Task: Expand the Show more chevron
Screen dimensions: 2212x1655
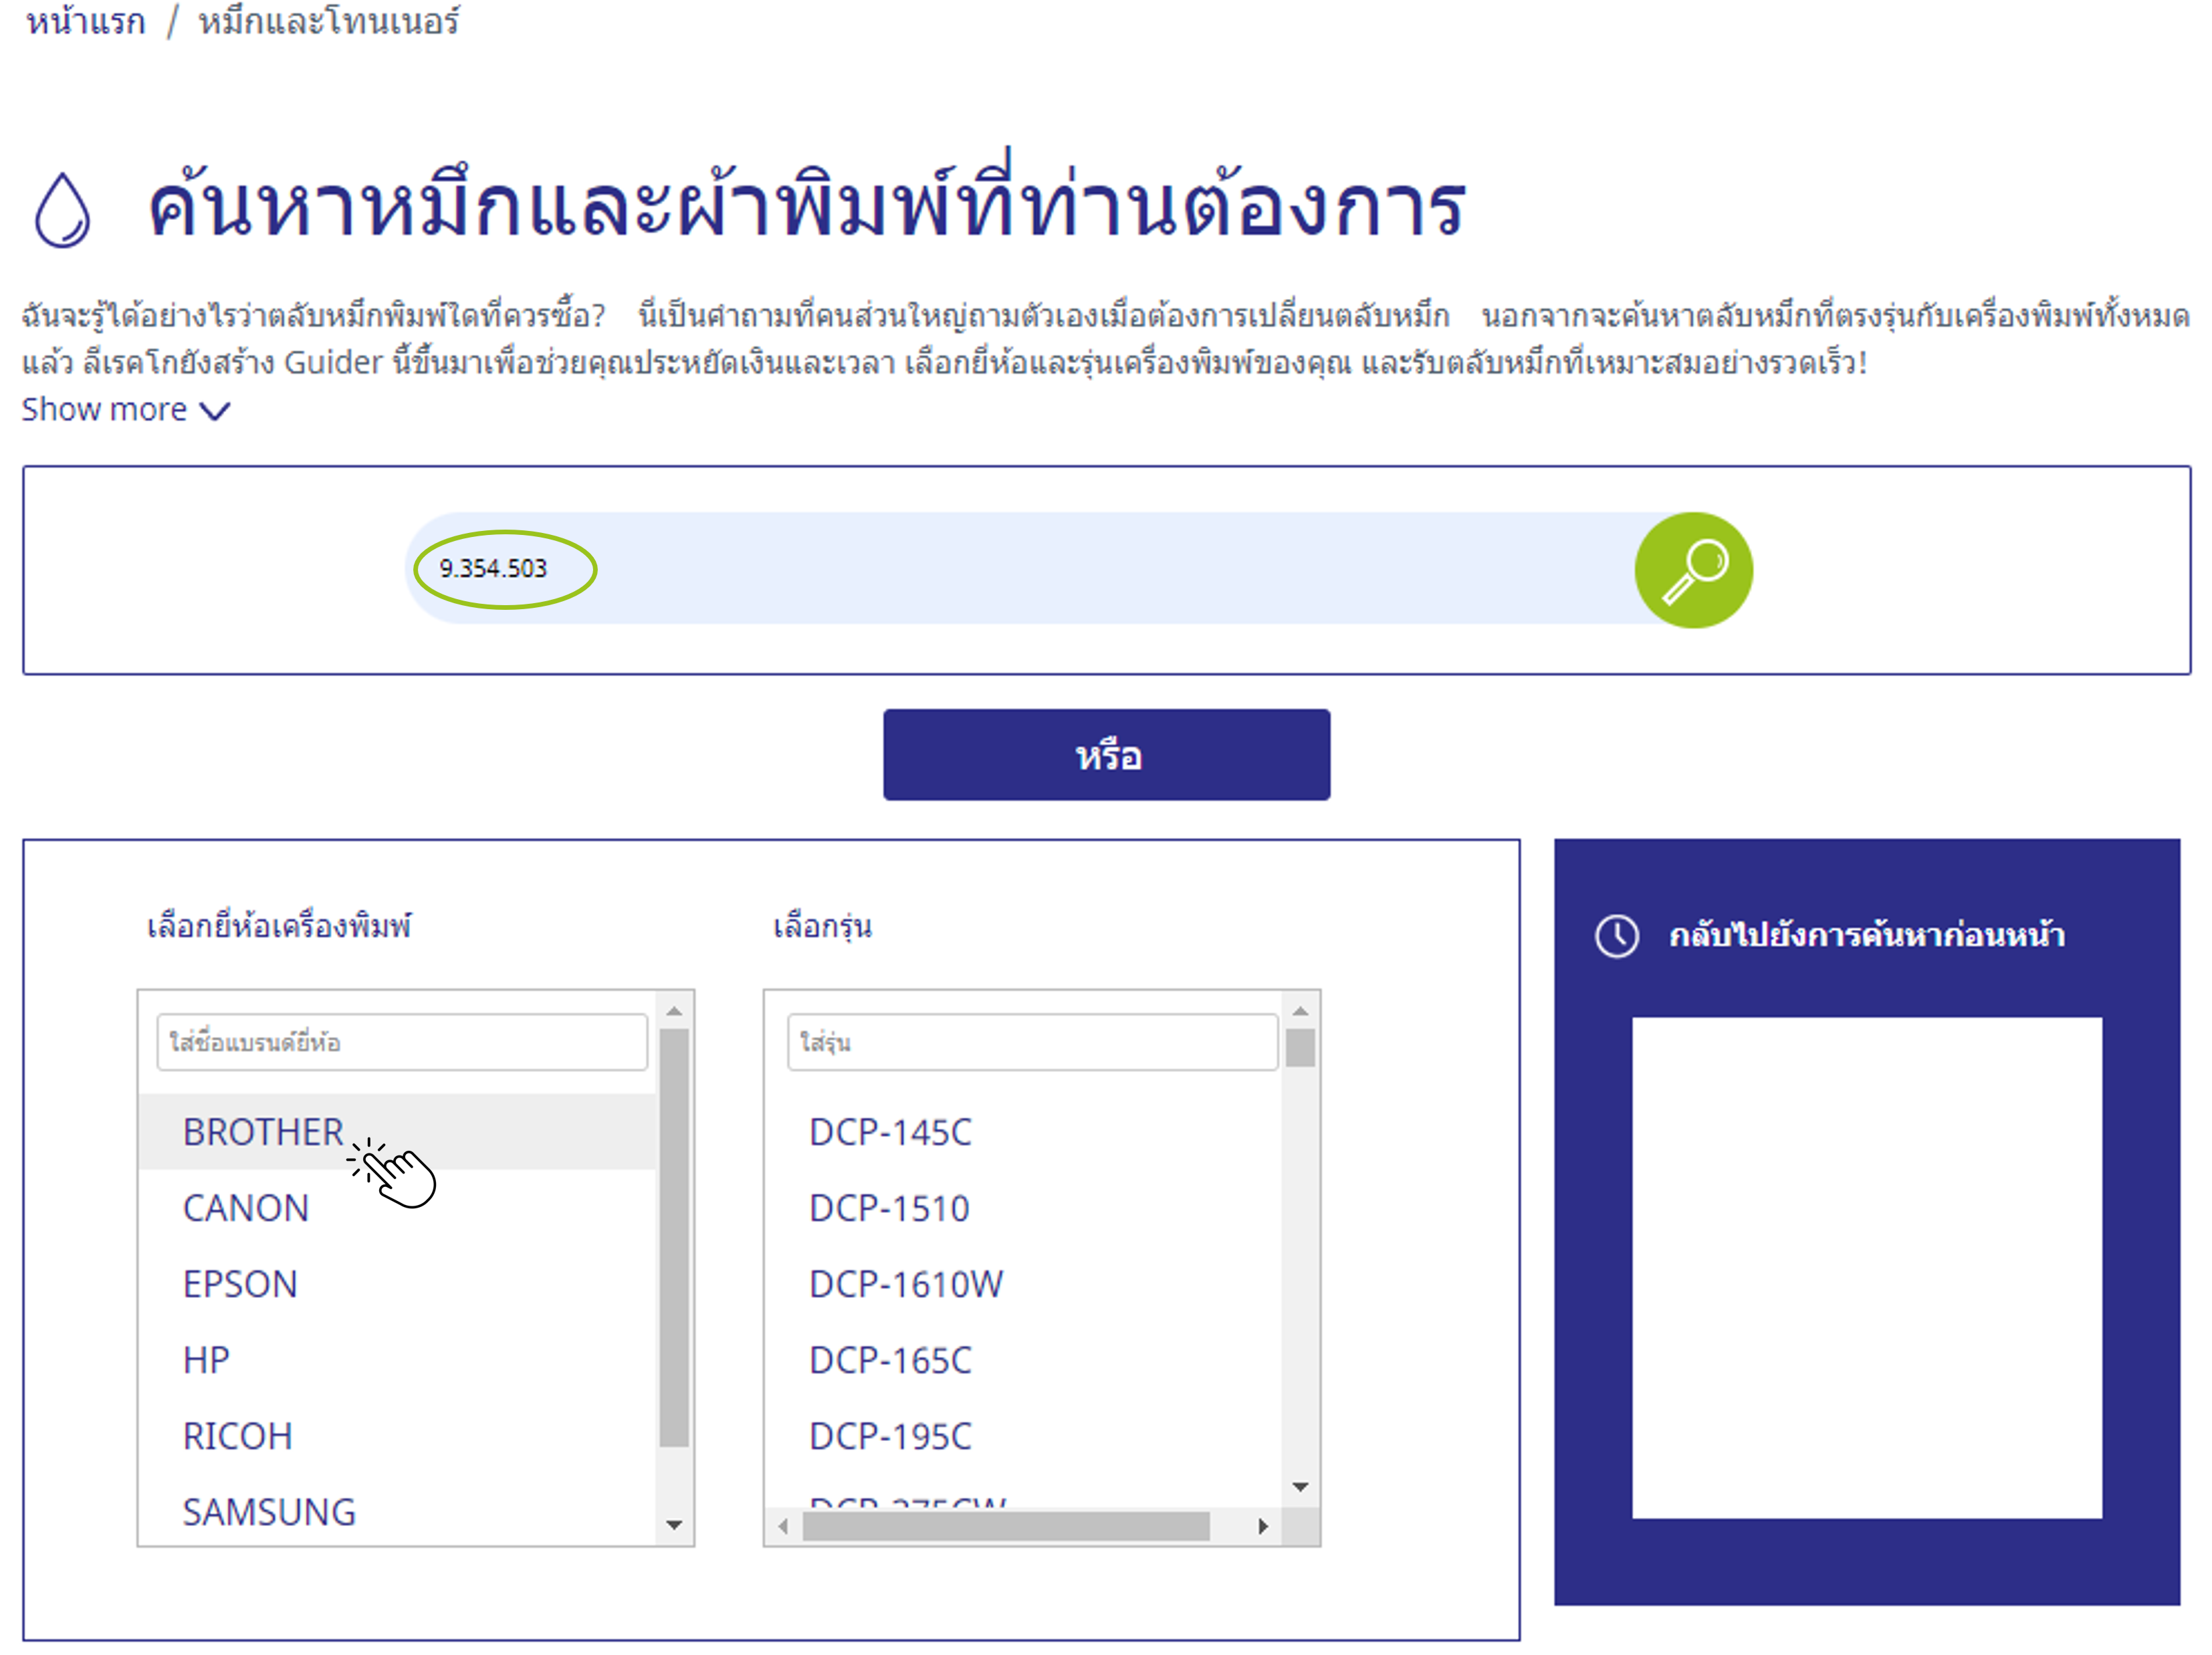Action: (215, 410)
